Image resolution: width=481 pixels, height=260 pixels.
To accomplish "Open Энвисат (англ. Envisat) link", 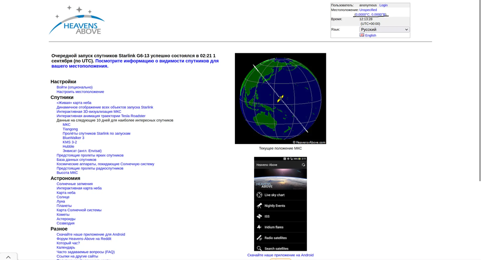I will (x=82, y=151).
